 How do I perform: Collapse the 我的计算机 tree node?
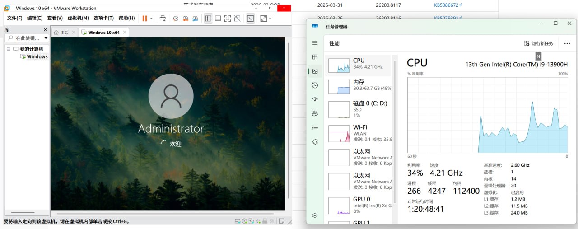coord(9,49)
